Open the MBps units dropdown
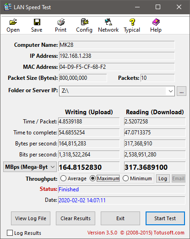This screenshot has width=190, height=239. coord(30,167)
